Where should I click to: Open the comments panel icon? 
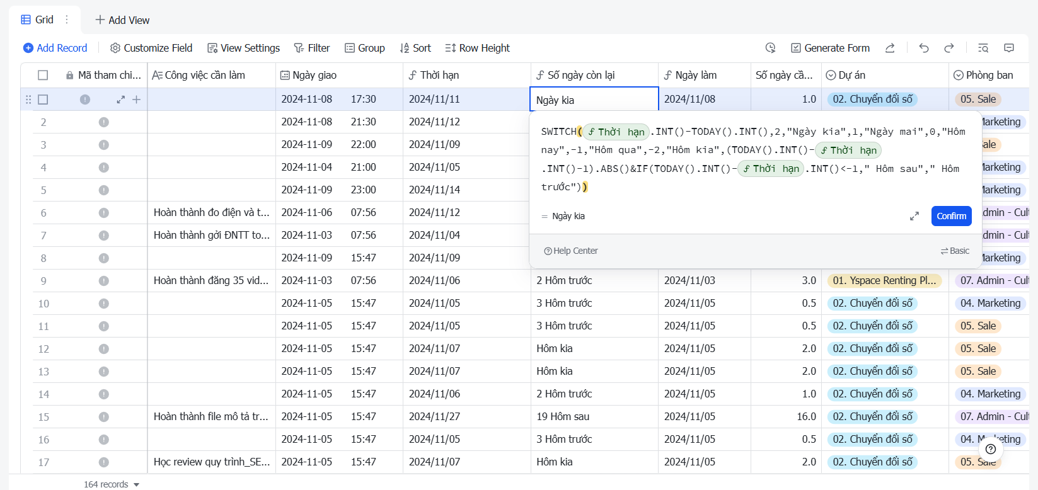click(1009, 48)
